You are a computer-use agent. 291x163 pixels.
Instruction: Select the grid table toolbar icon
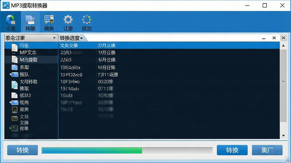[49, 20]
